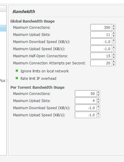124x162 pixels.
Task: Click per-torrent Maximum Upload Slots field showing 4
Action: [x=86, y=101]
